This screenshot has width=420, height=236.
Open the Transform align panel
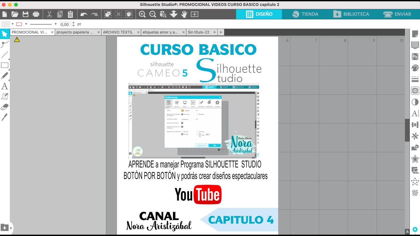pos(415,125)
